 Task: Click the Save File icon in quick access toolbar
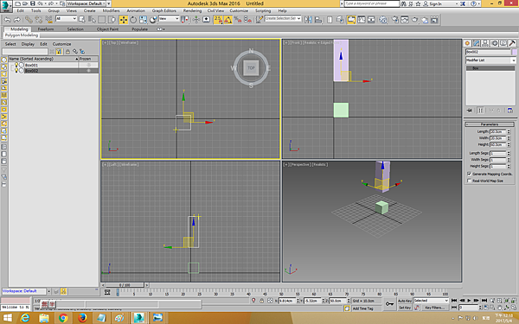click(33, 3)
